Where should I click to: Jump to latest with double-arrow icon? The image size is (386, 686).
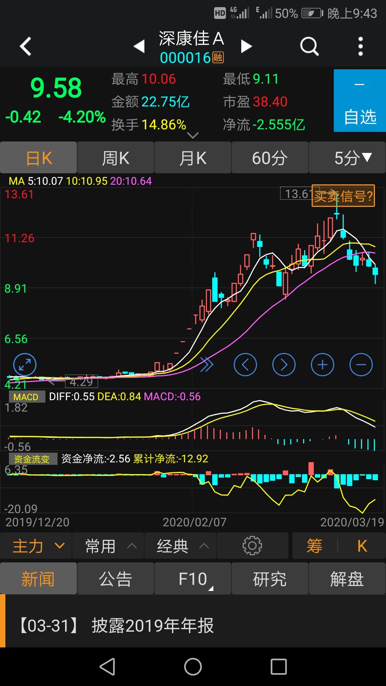pos(207,365)
